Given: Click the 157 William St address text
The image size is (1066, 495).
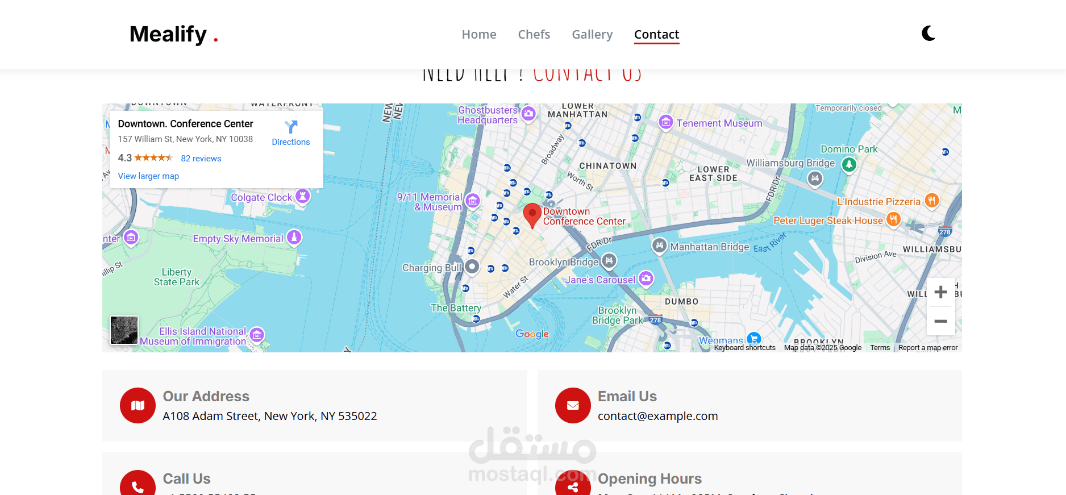Looking at the screenshot, I should pos(185,139).
